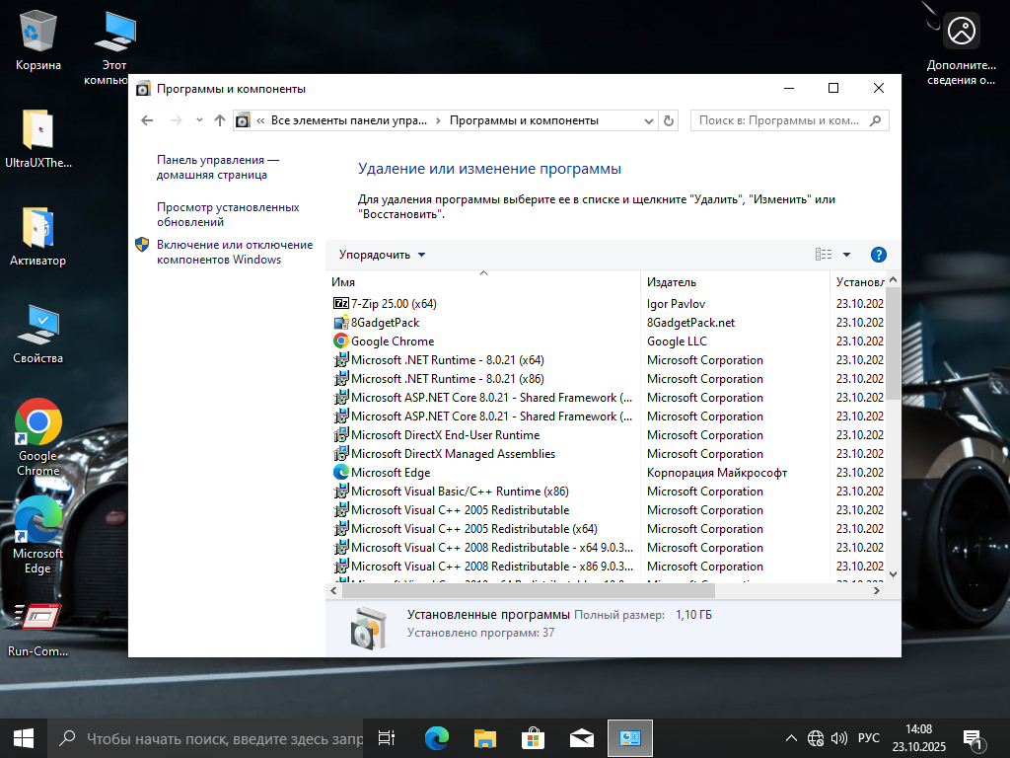Select Microsoft Edge in the program list
Image resolution: width=1010 pixels, height=758 pixels.
[390, 473]
